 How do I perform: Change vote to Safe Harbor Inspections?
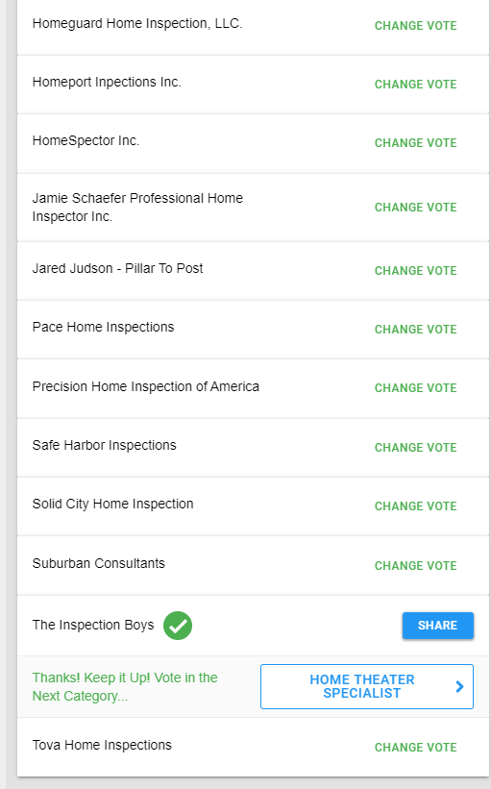pyautogui.click(x=415, y=447)
